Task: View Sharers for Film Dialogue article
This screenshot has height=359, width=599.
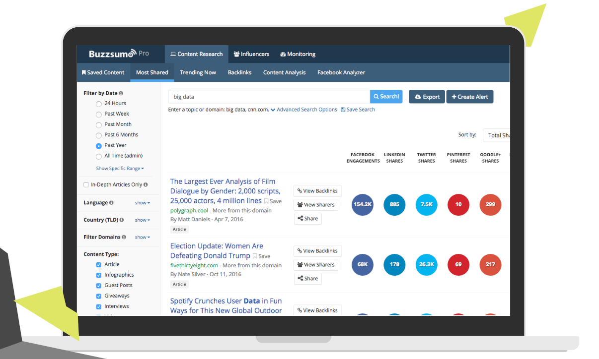Action: (316, 205)
